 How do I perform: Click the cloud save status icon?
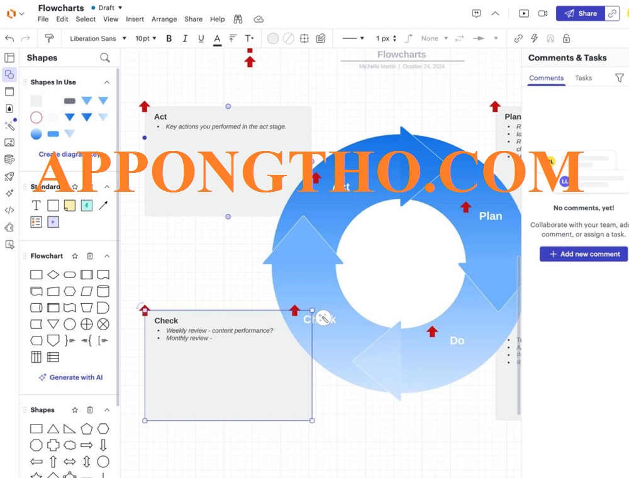tap(259, 19)
